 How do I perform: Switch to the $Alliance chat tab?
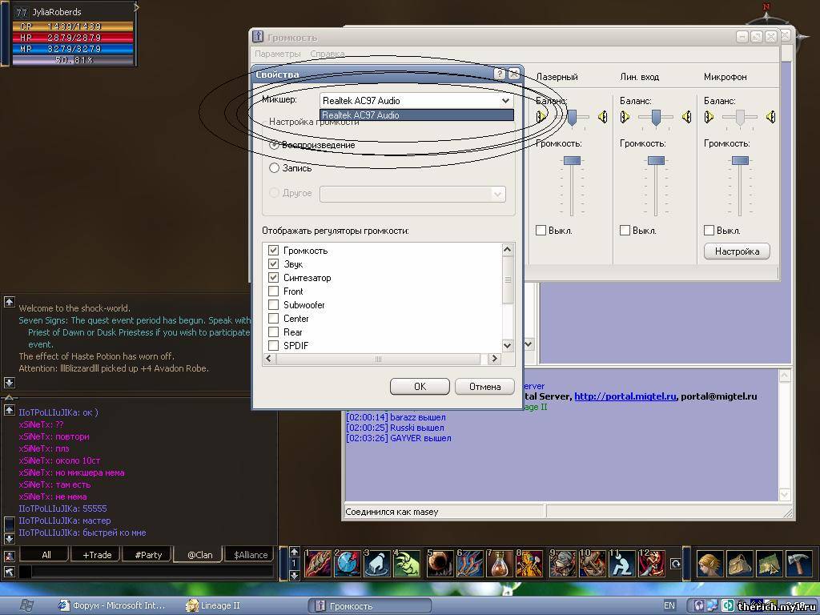tap(251, 554)
